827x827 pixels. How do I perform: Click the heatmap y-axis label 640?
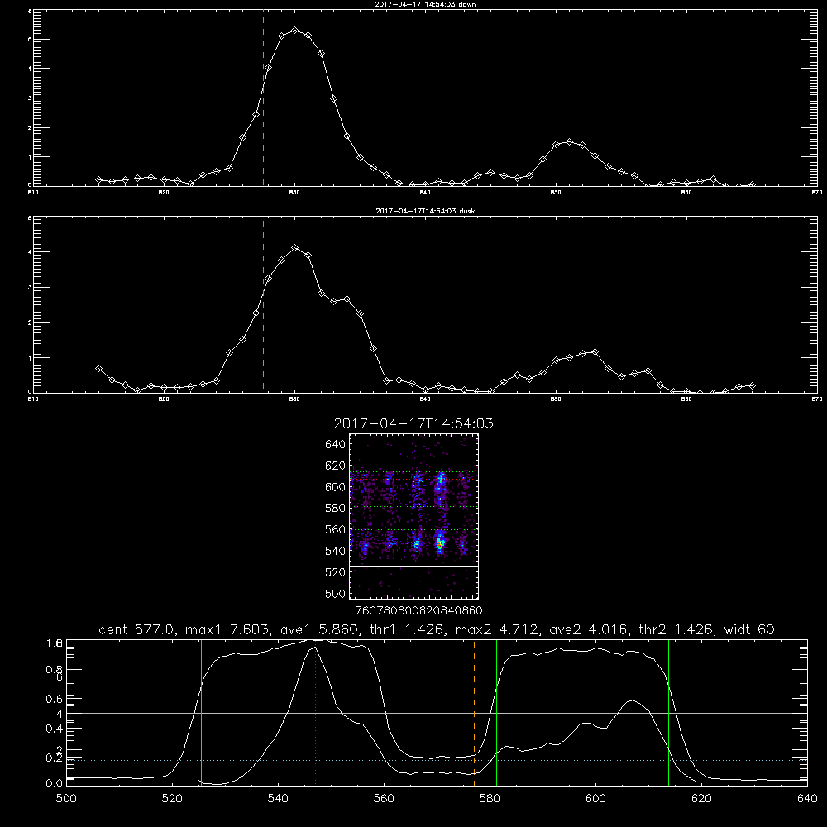pos(336,445)
